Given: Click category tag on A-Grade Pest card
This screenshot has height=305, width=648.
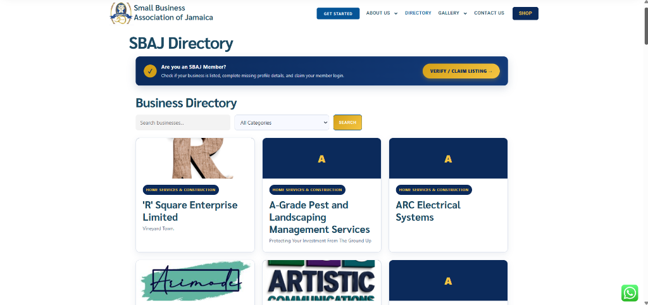Looking at the screenshot, I should (x=307, y=190).
